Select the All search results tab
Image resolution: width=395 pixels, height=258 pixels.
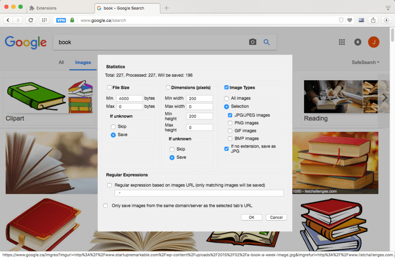61,62
